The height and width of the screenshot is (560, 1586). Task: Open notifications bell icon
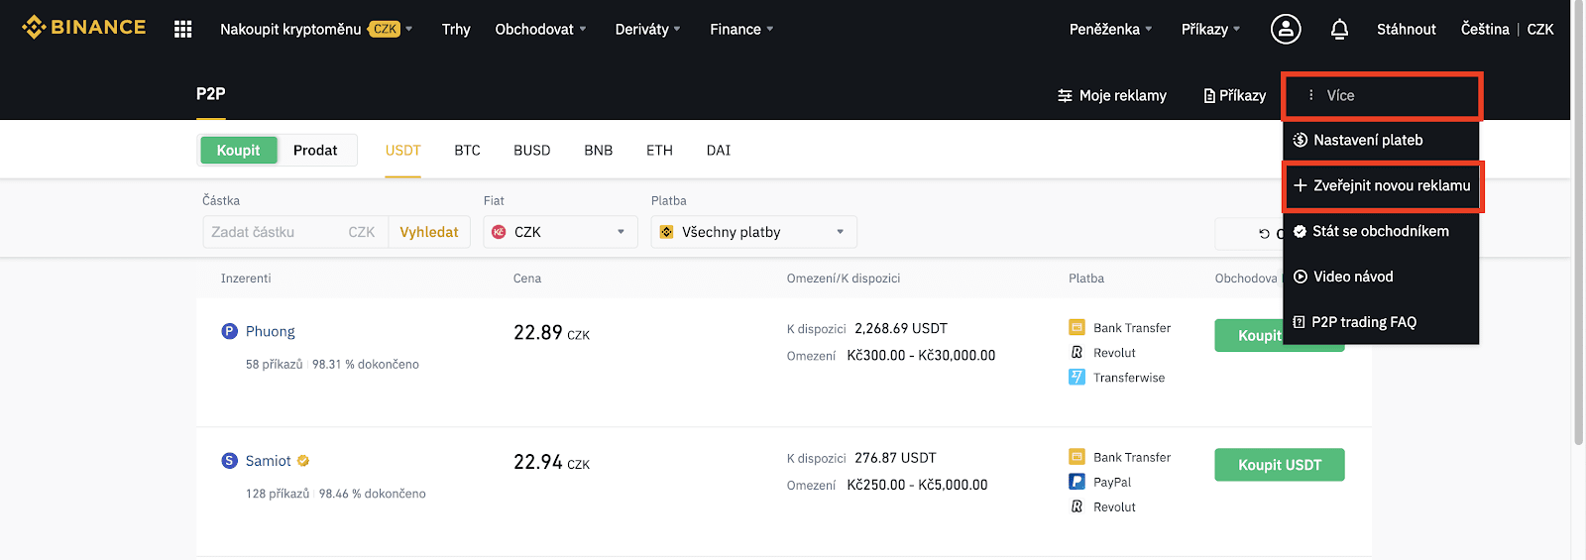pos(1339,29)
